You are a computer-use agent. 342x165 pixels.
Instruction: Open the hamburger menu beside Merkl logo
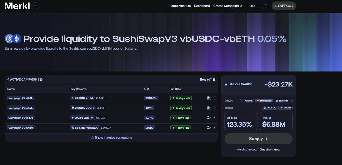coord(36,6)
